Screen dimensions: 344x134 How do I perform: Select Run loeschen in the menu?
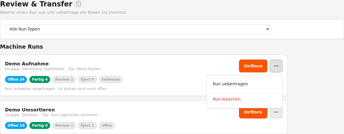[244, 99]
